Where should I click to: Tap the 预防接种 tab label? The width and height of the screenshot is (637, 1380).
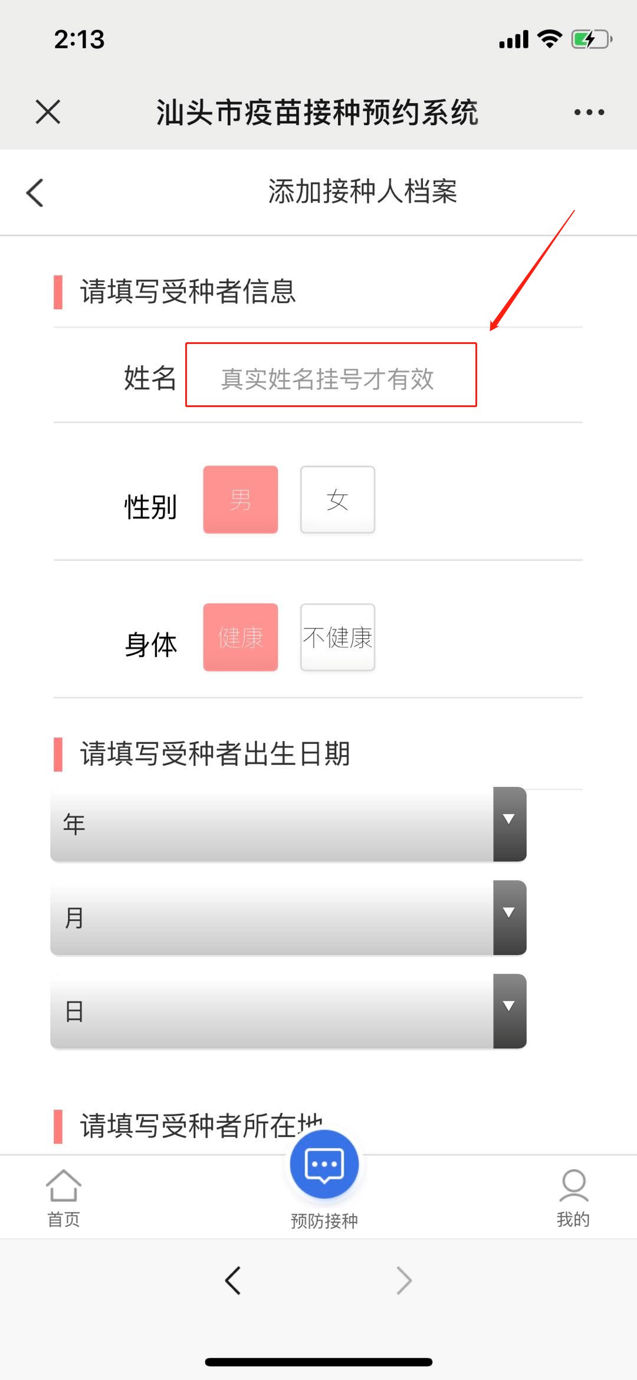point(324,1221)
